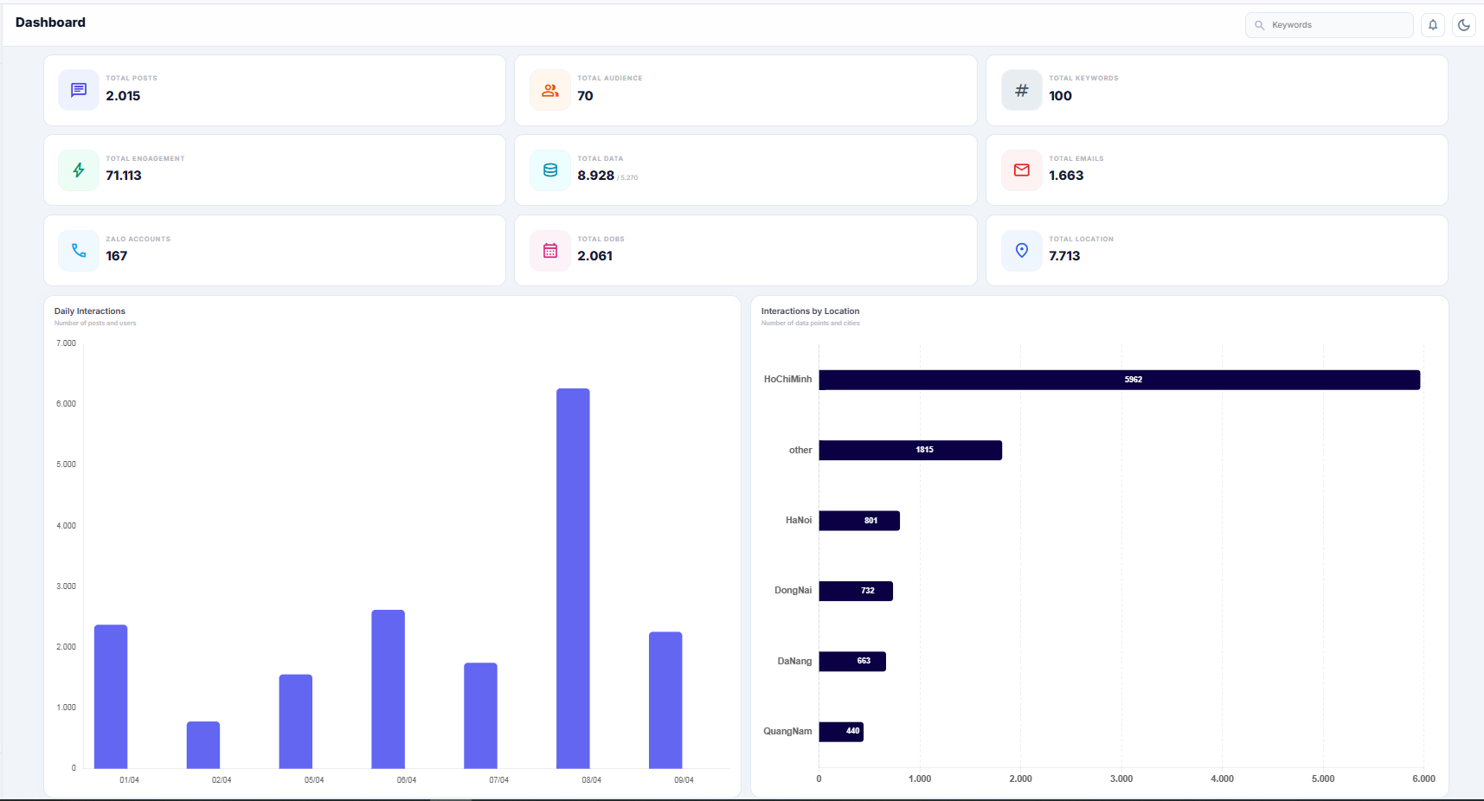
Task: Click the QuangNam bar showing 440
Action: click(841, 732)
